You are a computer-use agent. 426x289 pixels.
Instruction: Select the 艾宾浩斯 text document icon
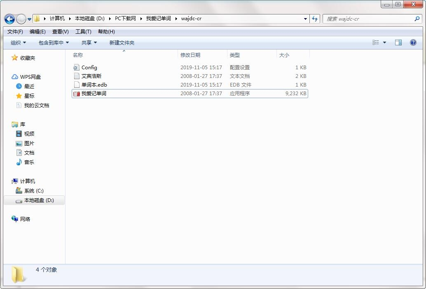77,76
